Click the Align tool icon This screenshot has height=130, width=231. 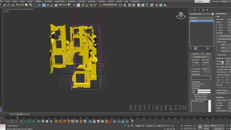click(125, 5)
